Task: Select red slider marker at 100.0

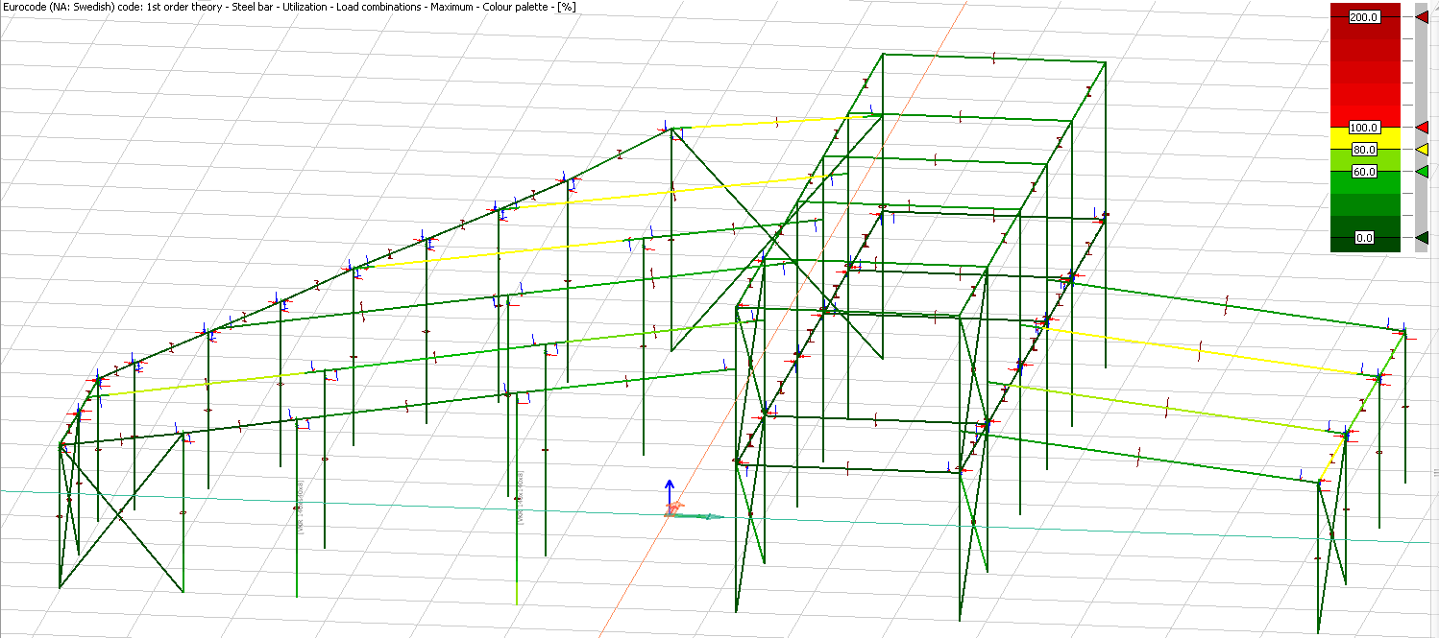Action: pos(1422,127)
